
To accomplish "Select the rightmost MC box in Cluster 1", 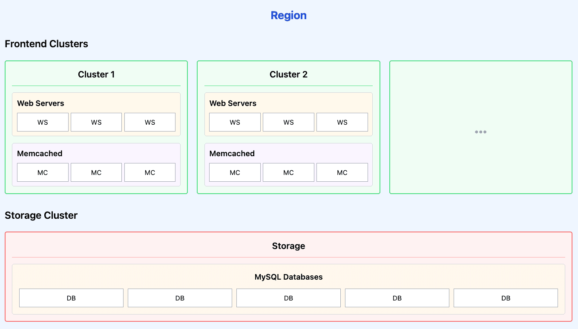I will (150, 172).
